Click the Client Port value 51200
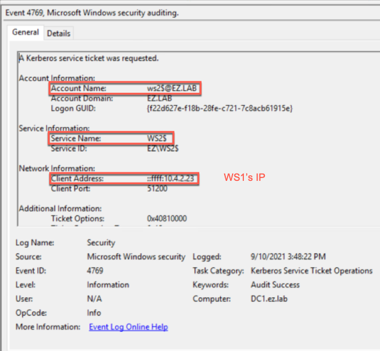This screenshot has width=380, height=351. pyautogui.click(x=157, y=188)
